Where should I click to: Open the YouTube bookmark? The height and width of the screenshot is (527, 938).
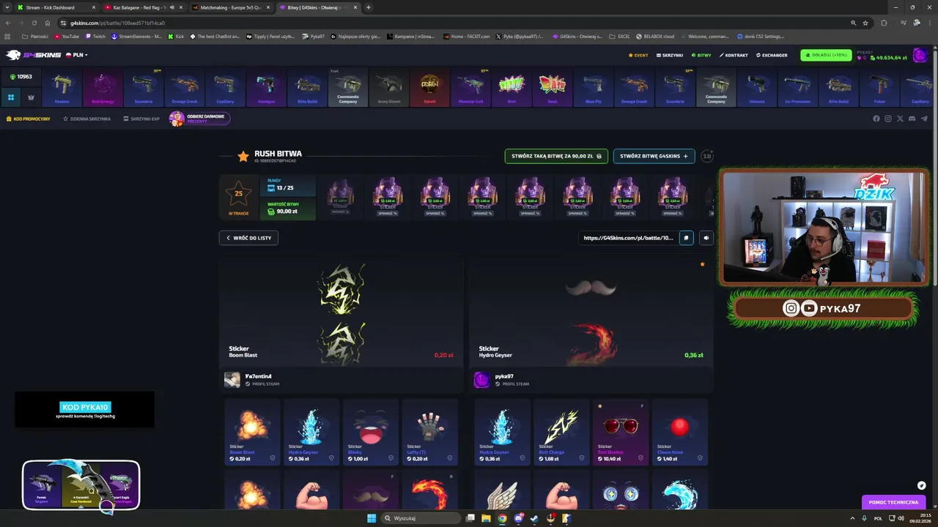pyautogui.click(x=67, y=36)
